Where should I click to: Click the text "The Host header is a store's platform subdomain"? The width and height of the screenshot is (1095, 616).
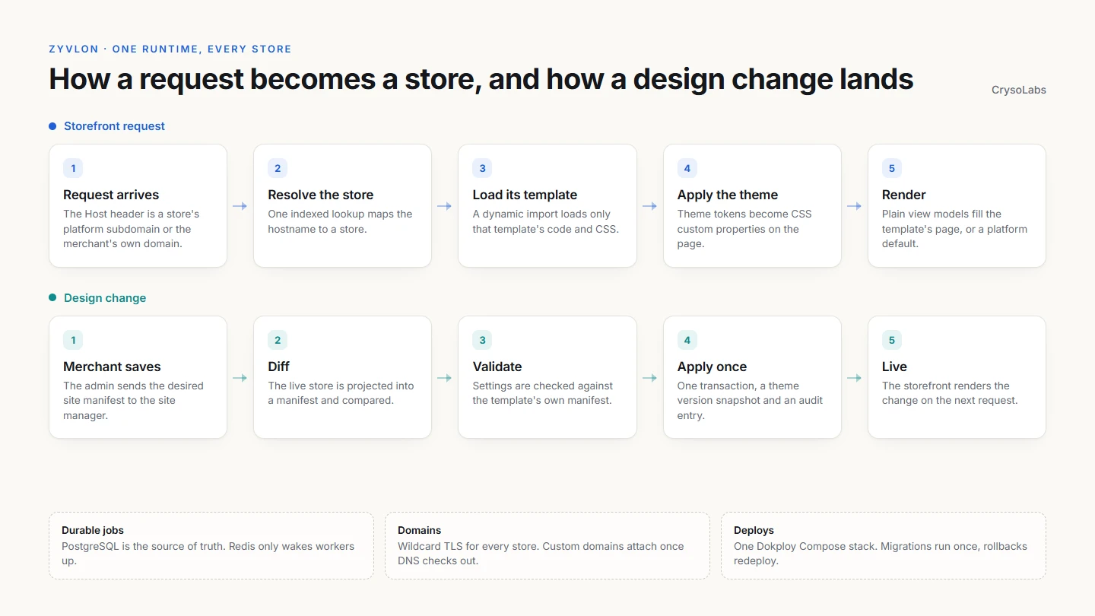point(131,221)
